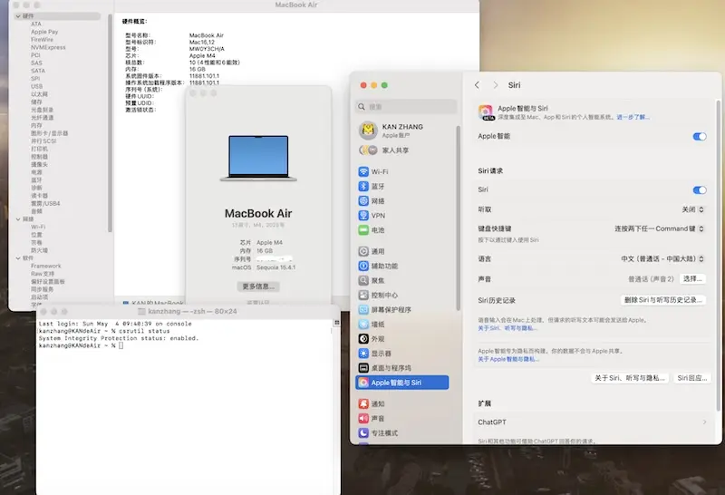Collapse the 硬件 tree section in System Information
Image resolution: width=725 pixels, height=495 pixels.
[18, 16]
